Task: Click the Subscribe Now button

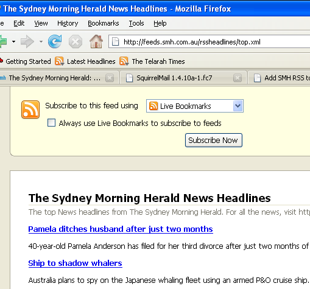Action: click(x=214, y=140)
